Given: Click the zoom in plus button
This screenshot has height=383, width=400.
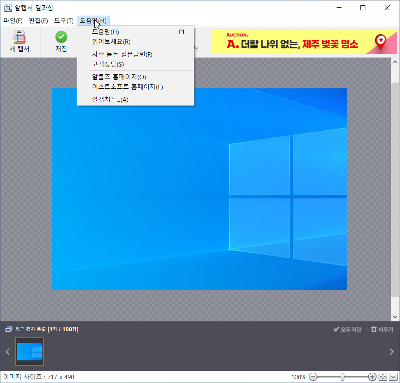Looking at the screenshot, I should point(372,377).
